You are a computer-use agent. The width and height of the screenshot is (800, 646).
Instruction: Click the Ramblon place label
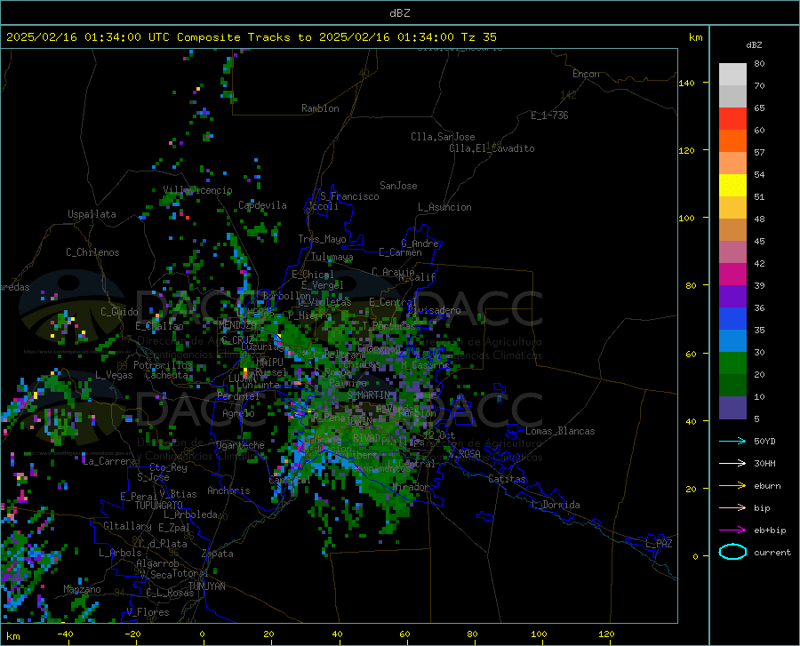click(320, 108)
